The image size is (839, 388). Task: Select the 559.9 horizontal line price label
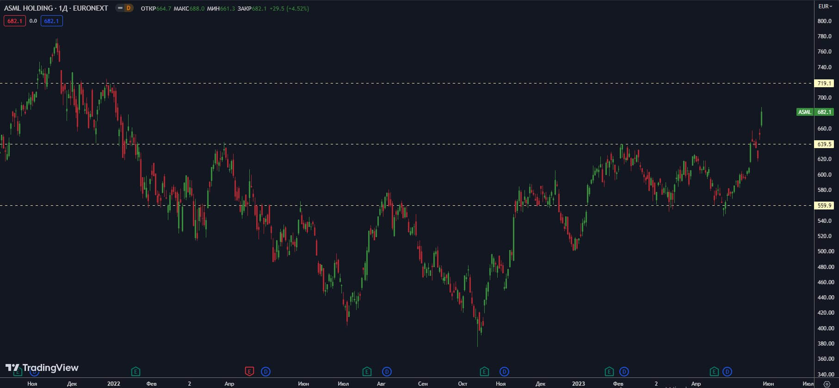click(824, 206)
